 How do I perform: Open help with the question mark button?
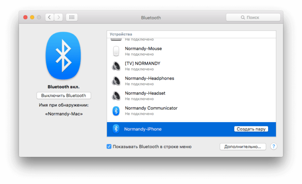tap(273, 147)
